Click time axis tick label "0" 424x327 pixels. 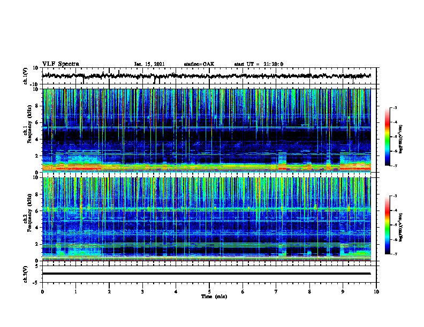point(42,292)
